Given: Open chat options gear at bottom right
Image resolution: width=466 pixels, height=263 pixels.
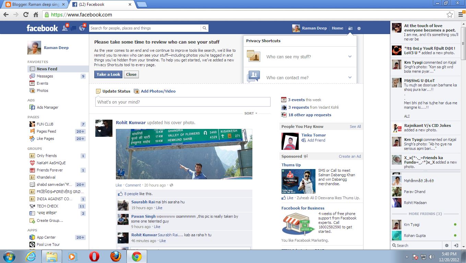Looking at the screenshot, I should (446, 246).
